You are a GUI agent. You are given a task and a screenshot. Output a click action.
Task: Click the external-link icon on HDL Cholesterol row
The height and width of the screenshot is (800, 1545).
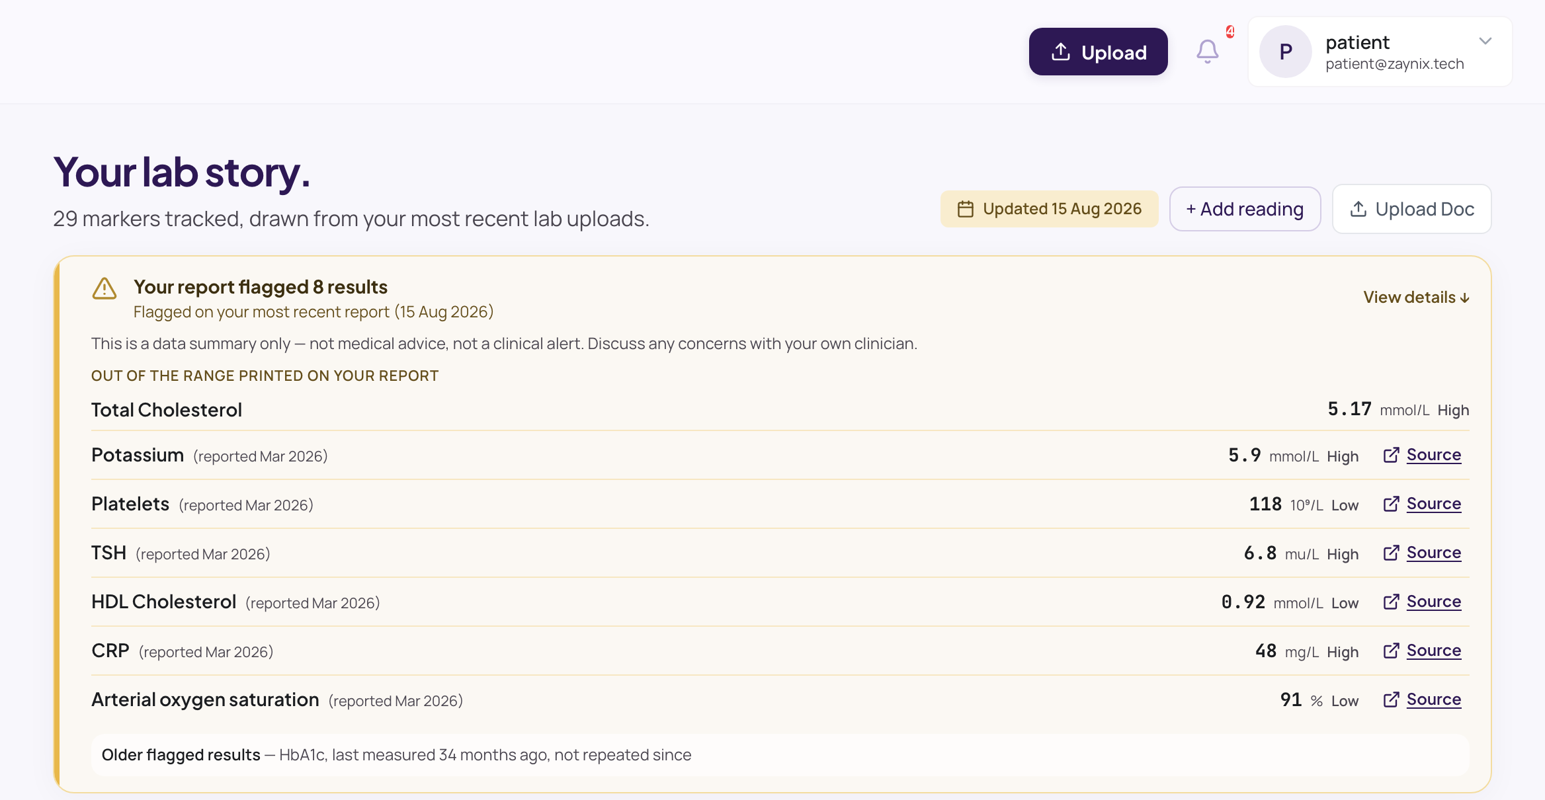pos(1392,602)
